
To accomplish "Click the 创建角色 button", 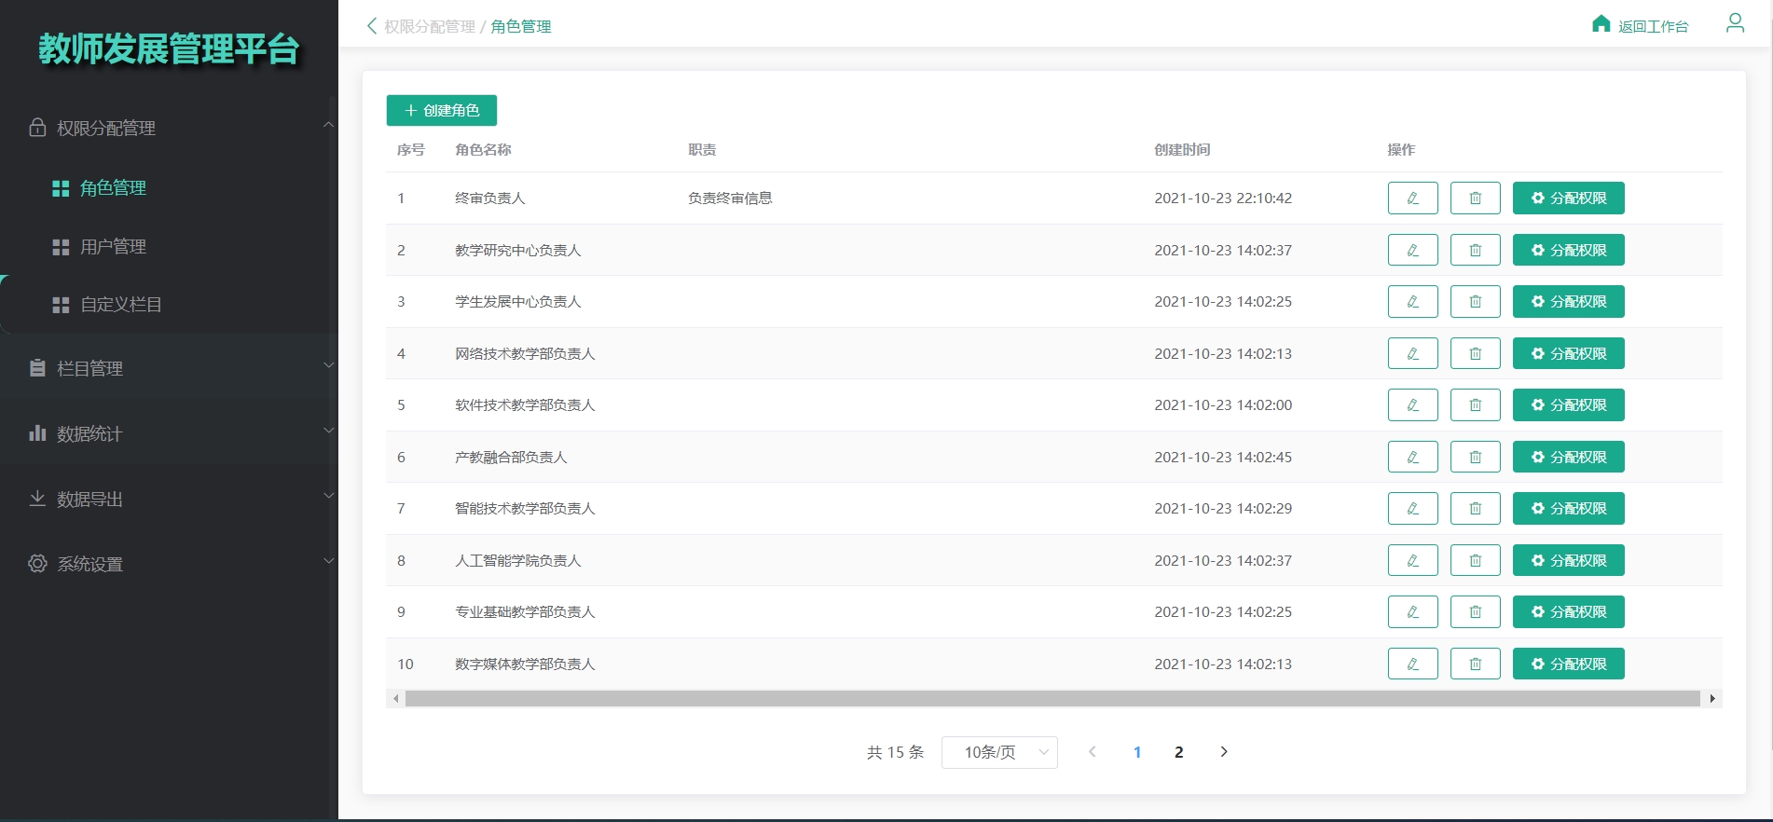I will click(442, 110).
